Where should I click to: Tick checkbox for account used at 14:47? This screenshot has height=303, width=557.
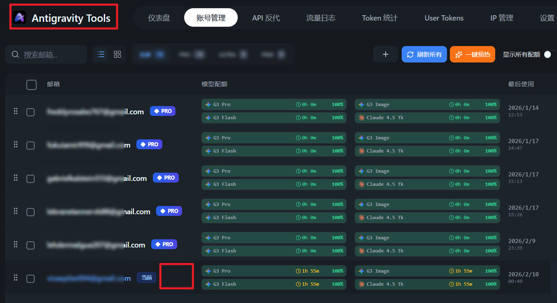(x=30, y=145)
